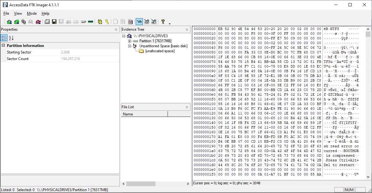Select Unpartitioned Space [basic disk] item
The width and height of the screenshot is (372, 193).
coord(164,46)
